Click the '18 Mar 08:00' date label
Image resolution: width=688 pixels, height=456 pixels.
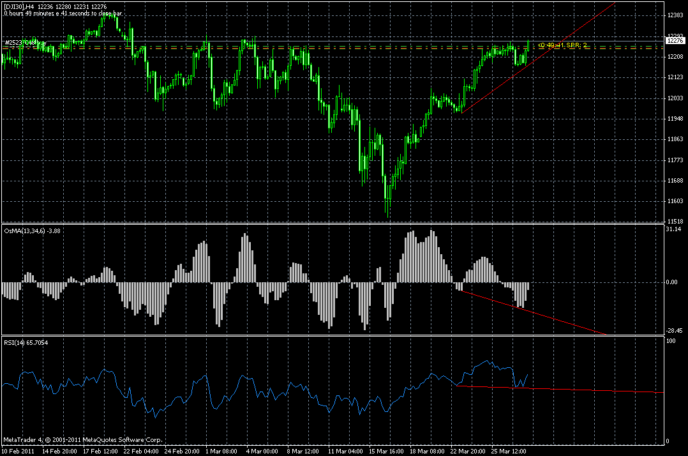click(x=427, y=451)
